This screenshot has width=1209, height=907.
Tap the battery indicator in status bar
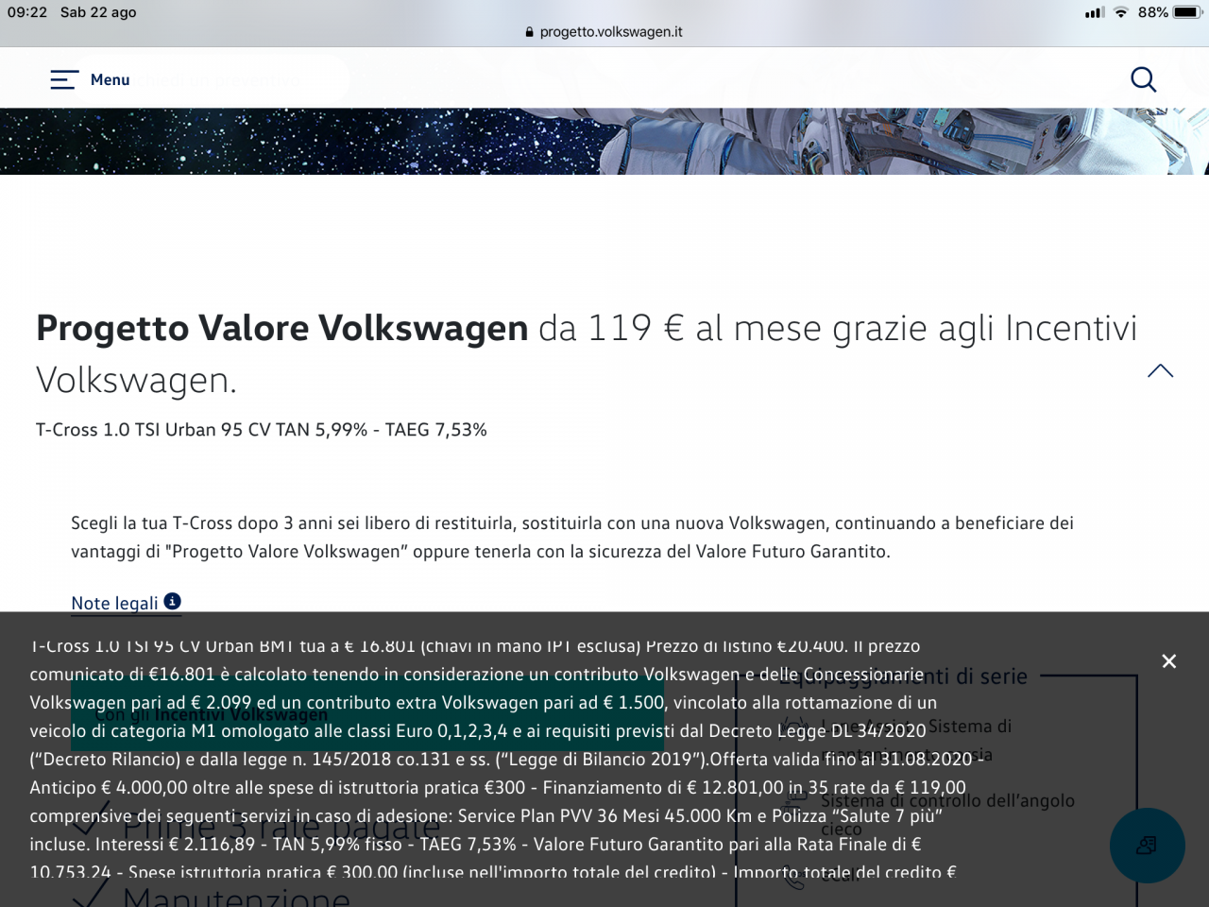pyautogui.click(x=1186, y=12)
